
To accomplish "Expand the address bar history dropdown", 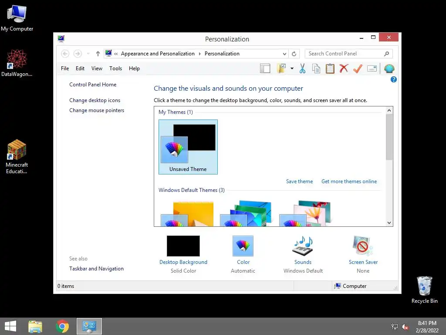I will coord(284,54).
